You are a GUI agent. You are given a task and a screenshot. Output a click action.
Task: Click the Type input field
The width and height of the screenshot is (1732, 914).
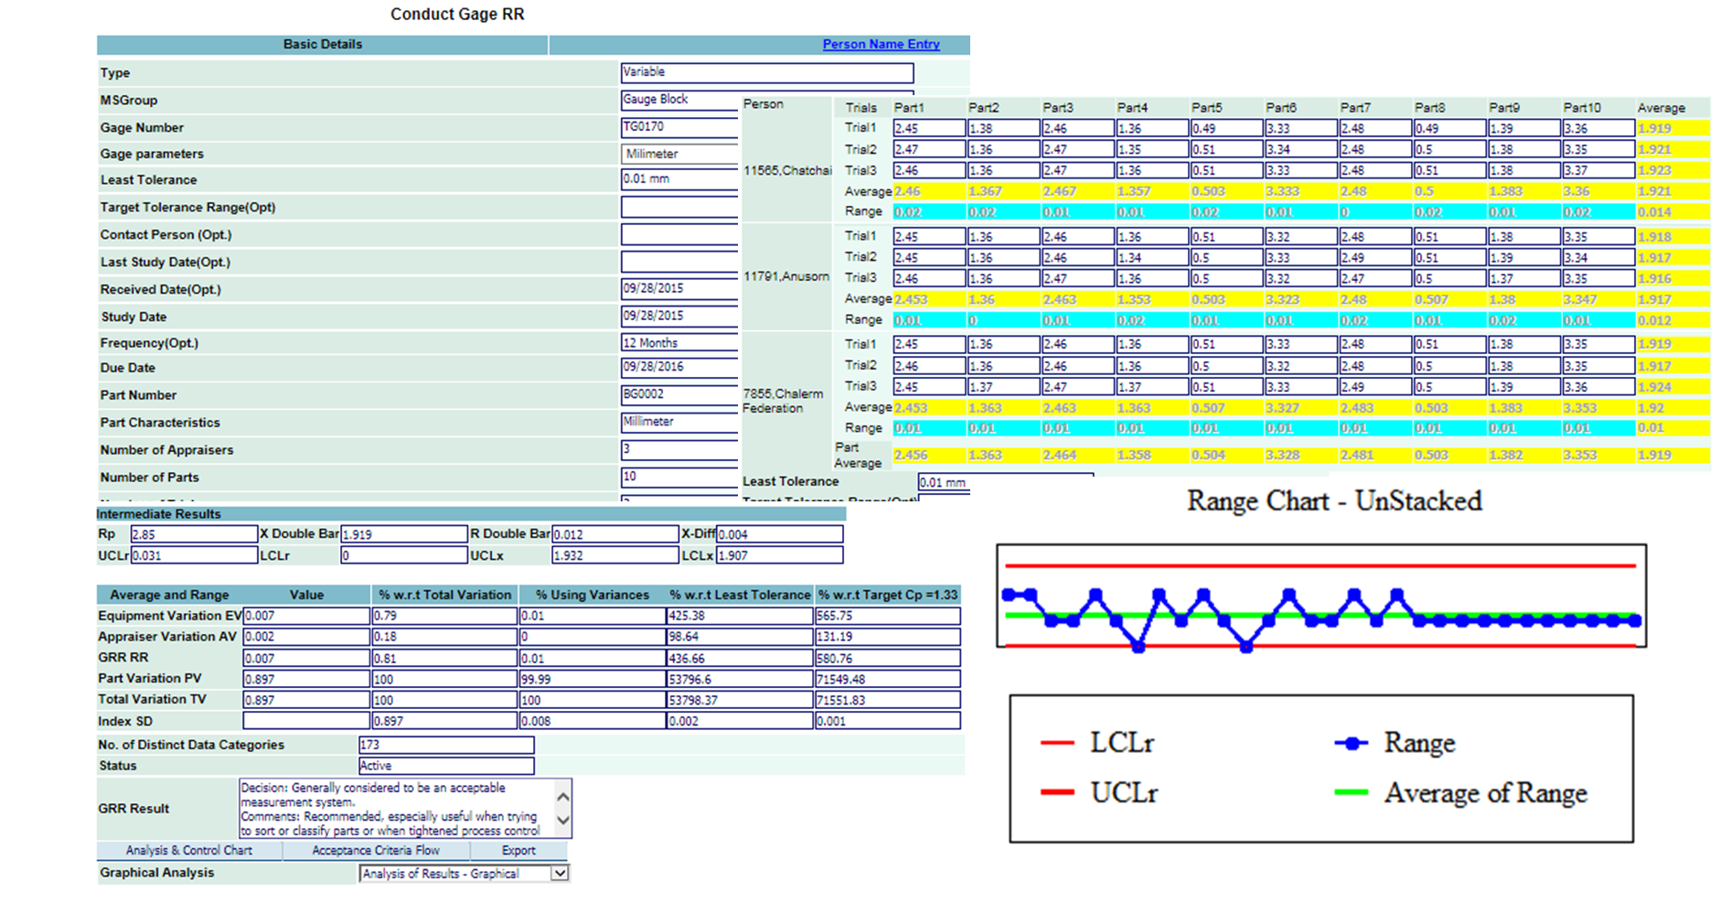766,72
